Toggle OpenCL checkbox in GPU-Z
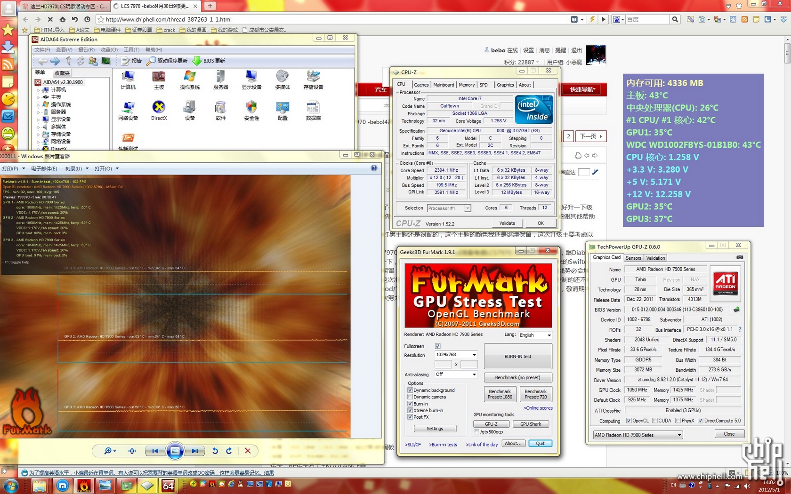This screenshot has height=494, width=791. click(629, 421)
